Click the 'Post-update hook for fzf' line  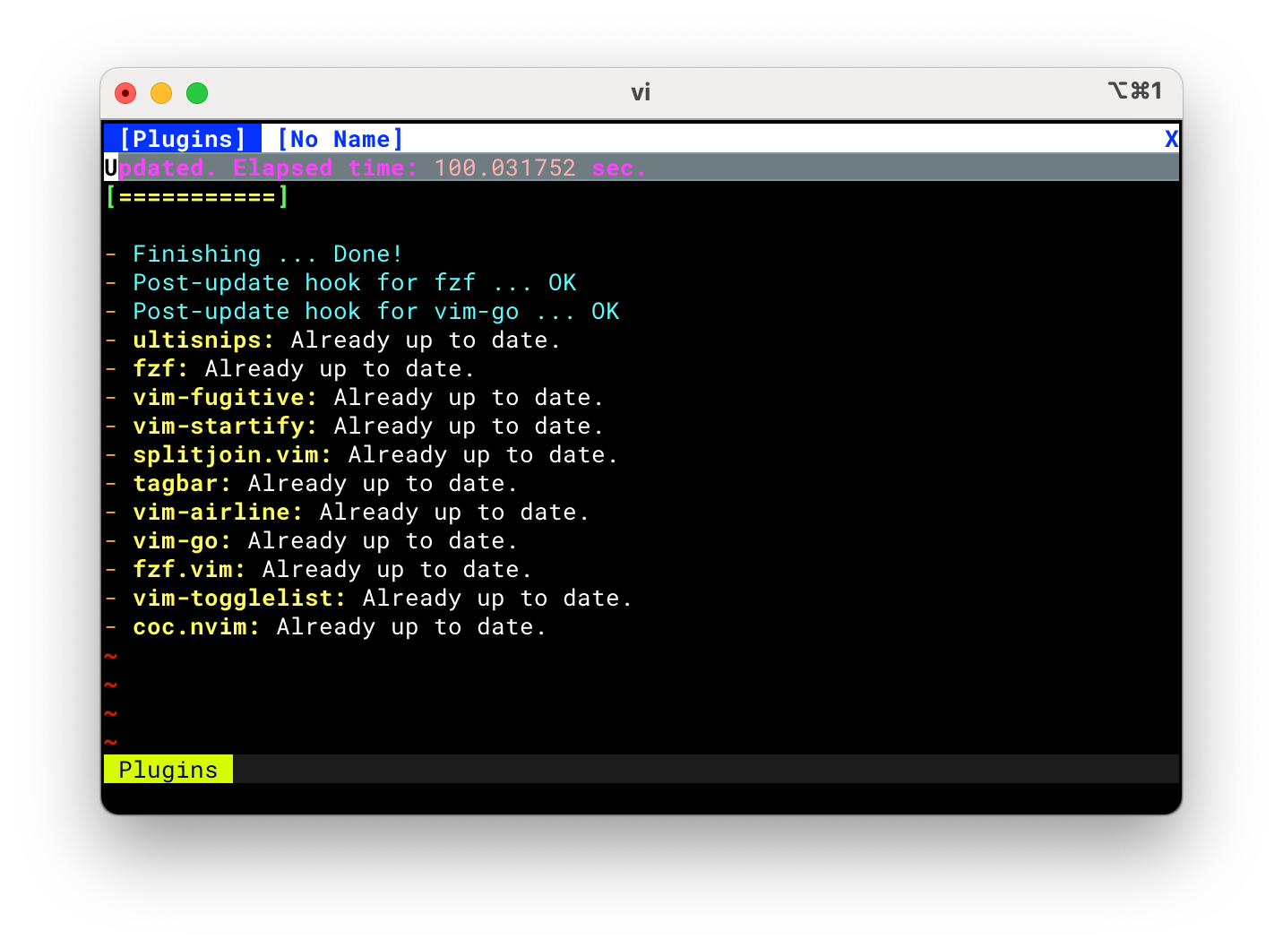click(340, 282)
